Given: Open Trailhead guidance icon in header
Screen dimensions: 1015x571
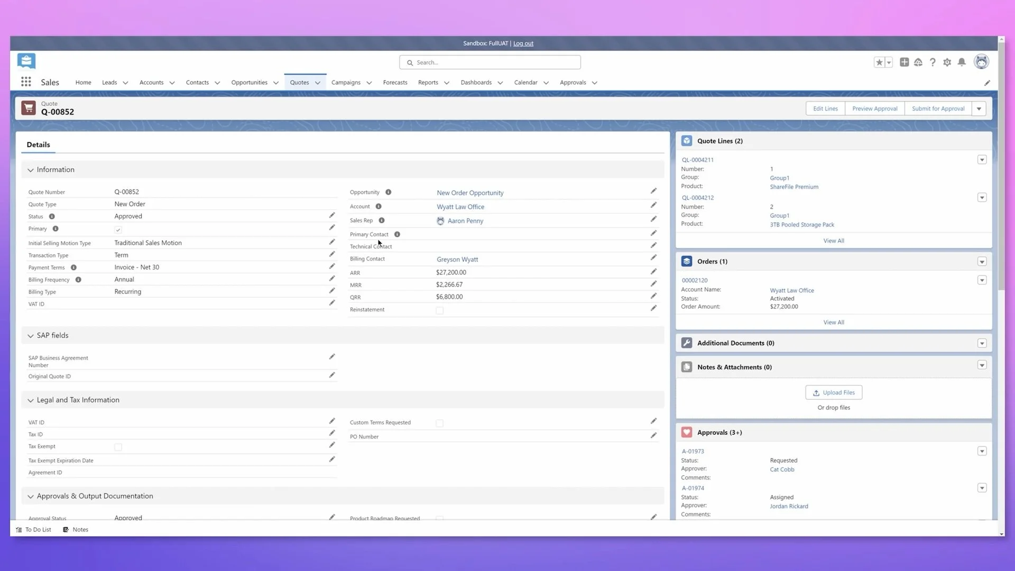Looking at the screenshot, I should pos(918,62).
